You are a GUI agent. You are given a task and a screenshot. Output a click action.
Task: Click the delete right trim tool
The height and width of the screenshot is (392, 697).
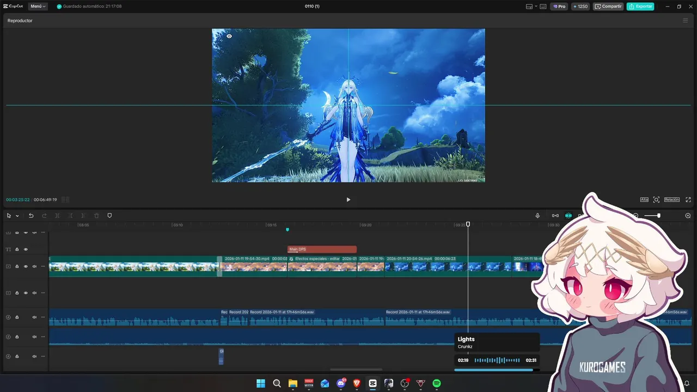[x=83, y=216]
